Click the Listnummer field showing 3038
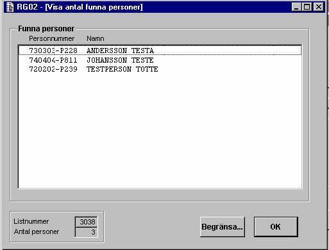Screen dimensions: 329x250 pyautogui.click(x=86, y=222)
